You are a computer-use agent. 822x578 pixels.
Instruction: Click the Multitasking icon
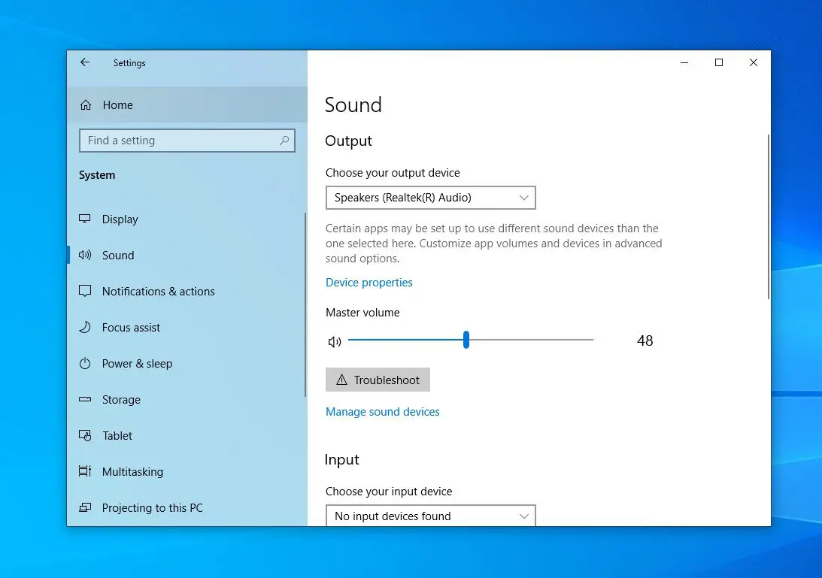point(85,471)
